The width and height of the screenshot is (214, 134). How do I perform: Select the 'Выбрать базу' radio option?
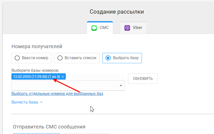[122, 58]
